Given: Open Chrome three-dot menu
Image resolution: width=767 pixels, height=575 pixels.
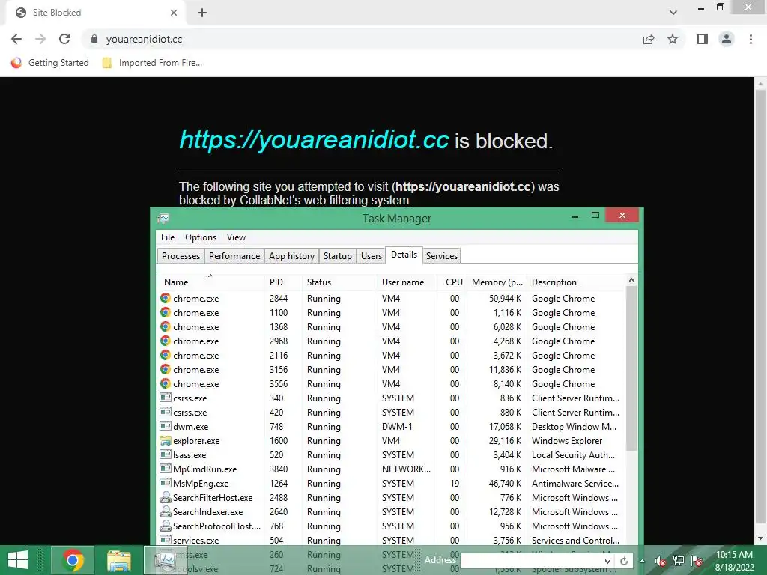Looking at the screenshot, I should coord(751,39).
